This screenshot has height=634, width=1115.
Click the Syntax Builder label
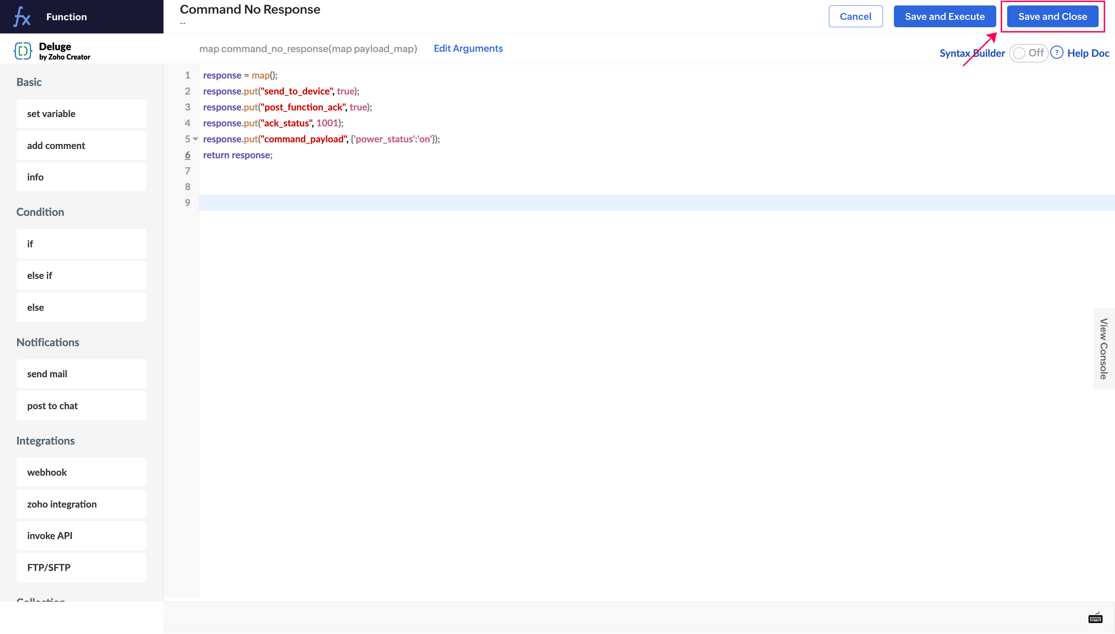(972, 53)
